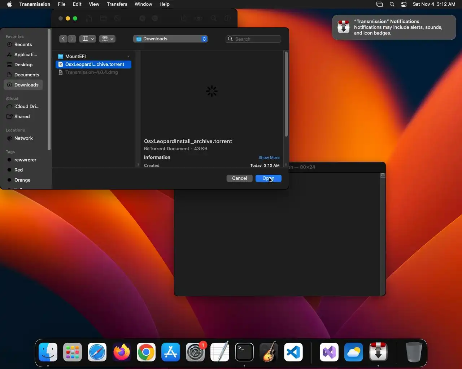Open the Window menu
Viewport: 462px width, 369px height.
143,4
